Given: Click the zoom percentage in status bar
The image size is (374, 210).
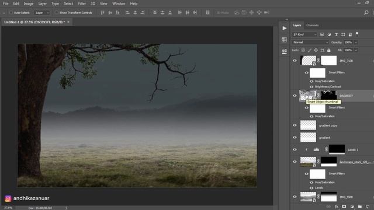Looking at the screenshot, I should tap(8, 208).
